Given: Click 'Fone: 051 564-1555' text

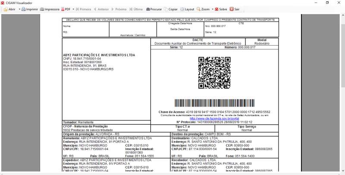Looking at the screenshot, I should 139,156.
